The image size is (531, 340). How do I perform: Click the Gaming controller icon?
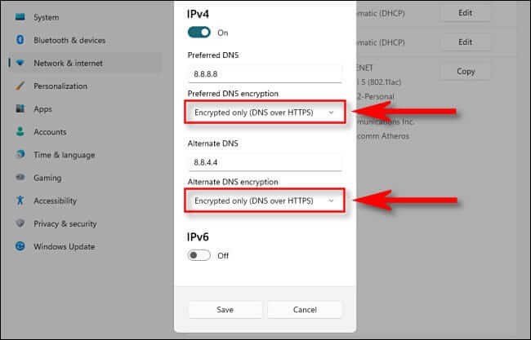19,178
